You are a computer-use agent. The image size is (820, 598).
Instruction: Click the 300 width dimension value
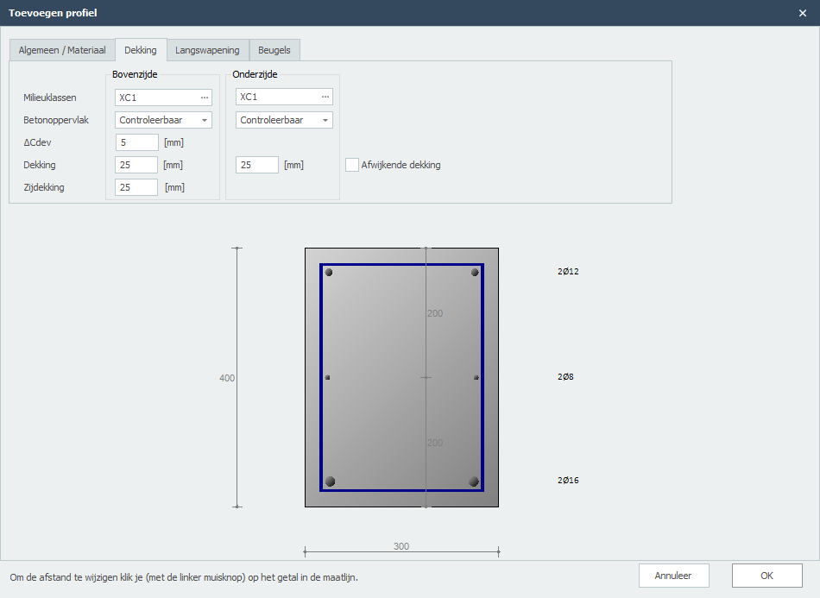coord(401,546)
